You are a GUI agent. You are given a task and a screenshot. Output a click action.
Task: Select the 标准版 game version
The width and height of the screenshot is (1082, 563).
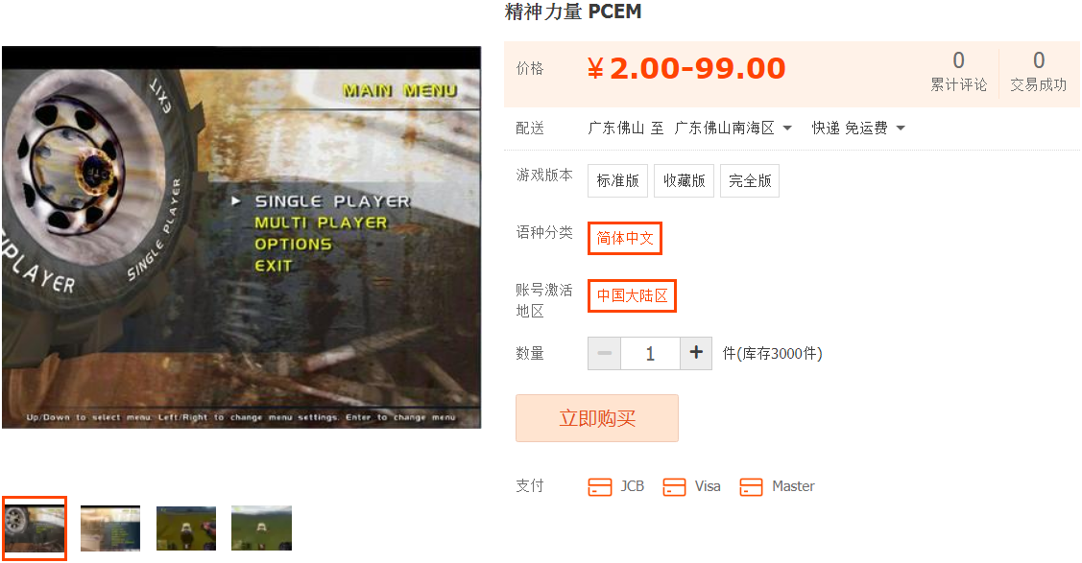617,180
